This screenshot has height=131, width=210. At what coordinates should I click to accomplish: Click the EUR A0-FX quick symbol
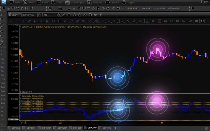[x=133, y=9]
